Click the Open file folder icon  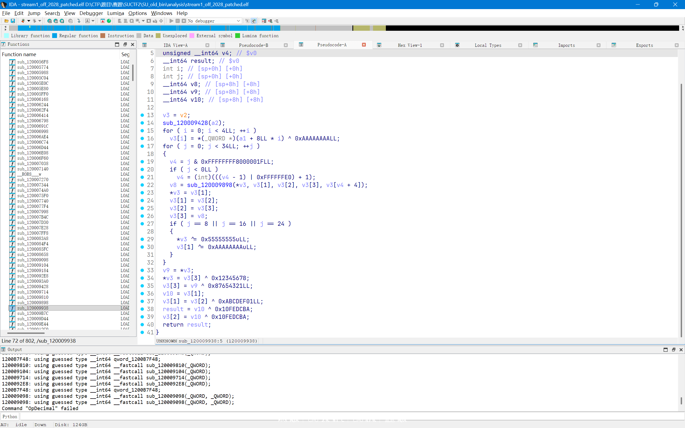tap(6, 21)
